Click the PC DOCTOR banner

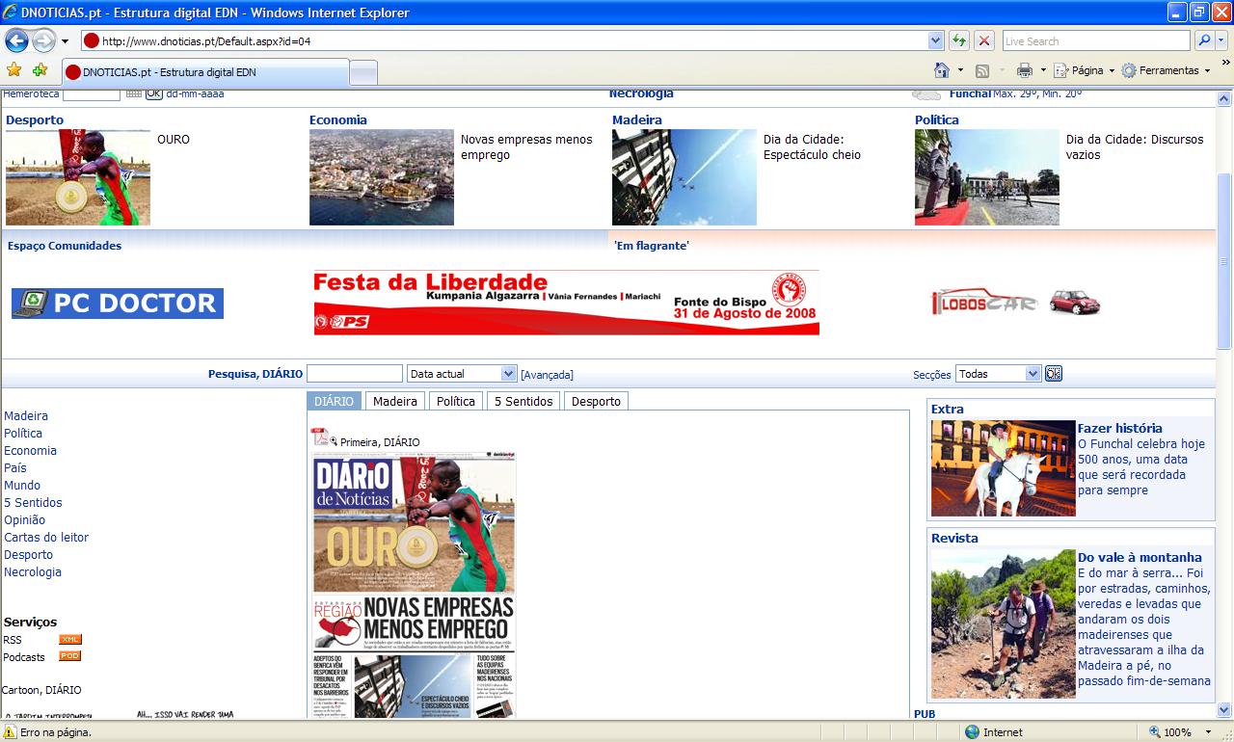[x=118, y=304]
